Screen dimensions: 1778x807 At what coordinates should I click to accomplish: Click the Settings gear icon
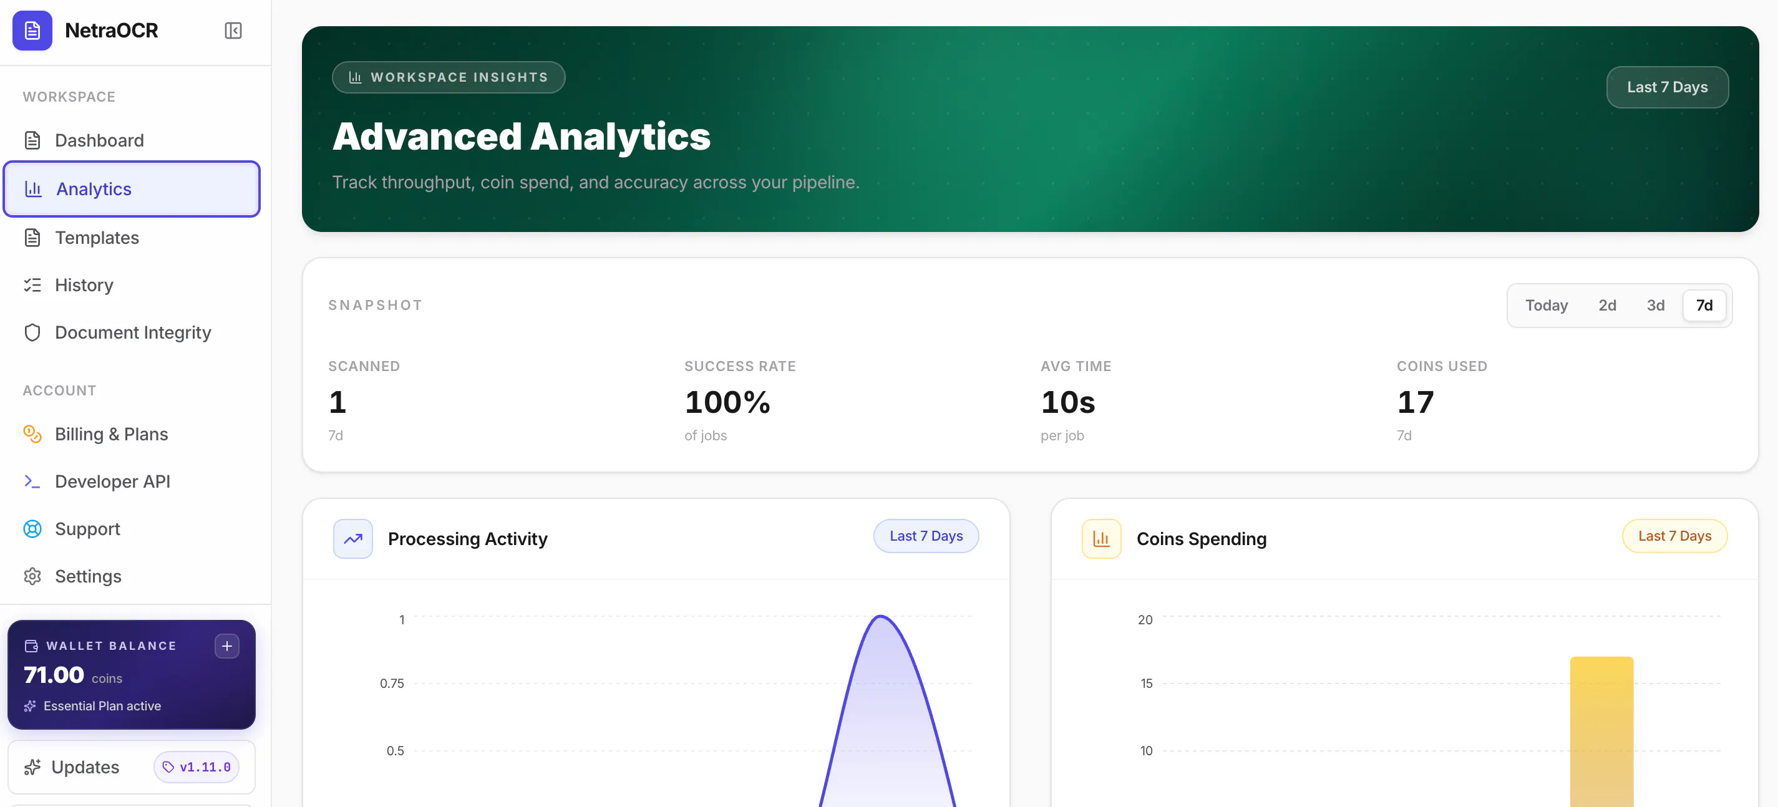coord(32,576)
